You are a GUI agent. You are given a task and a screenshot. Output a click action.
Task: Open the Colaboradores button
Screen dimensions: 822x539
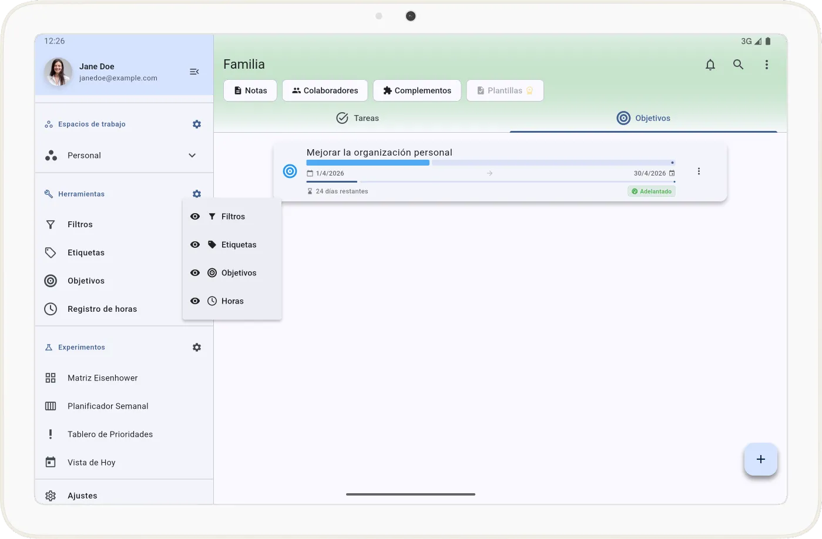point(325,90)
